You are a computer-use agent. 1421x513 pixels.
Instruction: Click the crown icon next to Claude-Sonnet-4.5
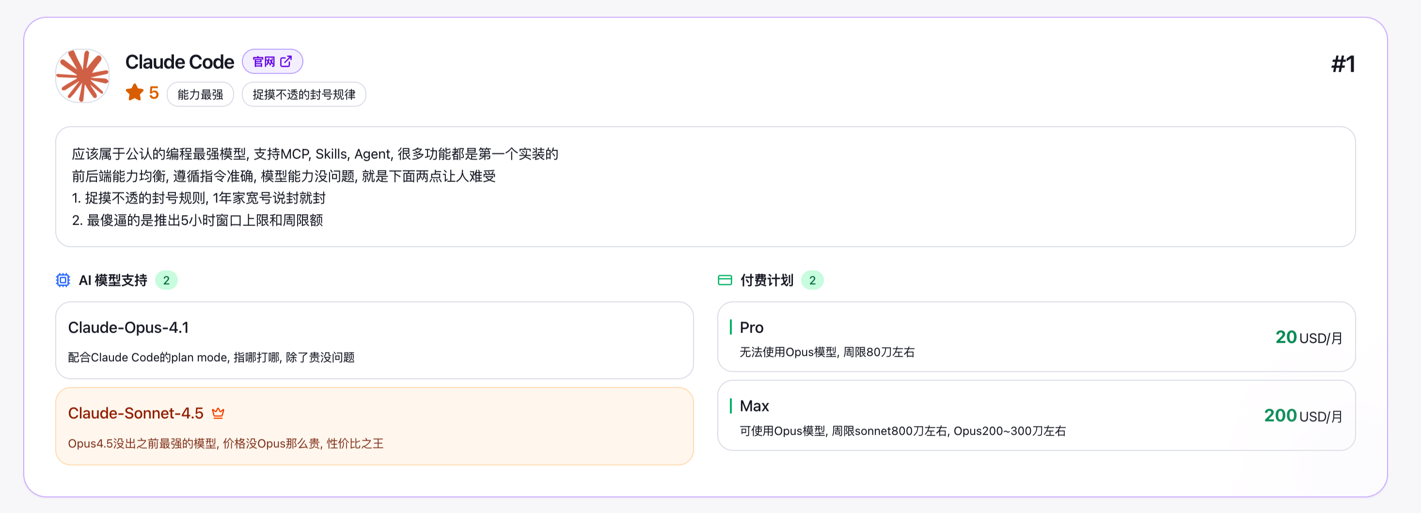[x=218, y=413]
